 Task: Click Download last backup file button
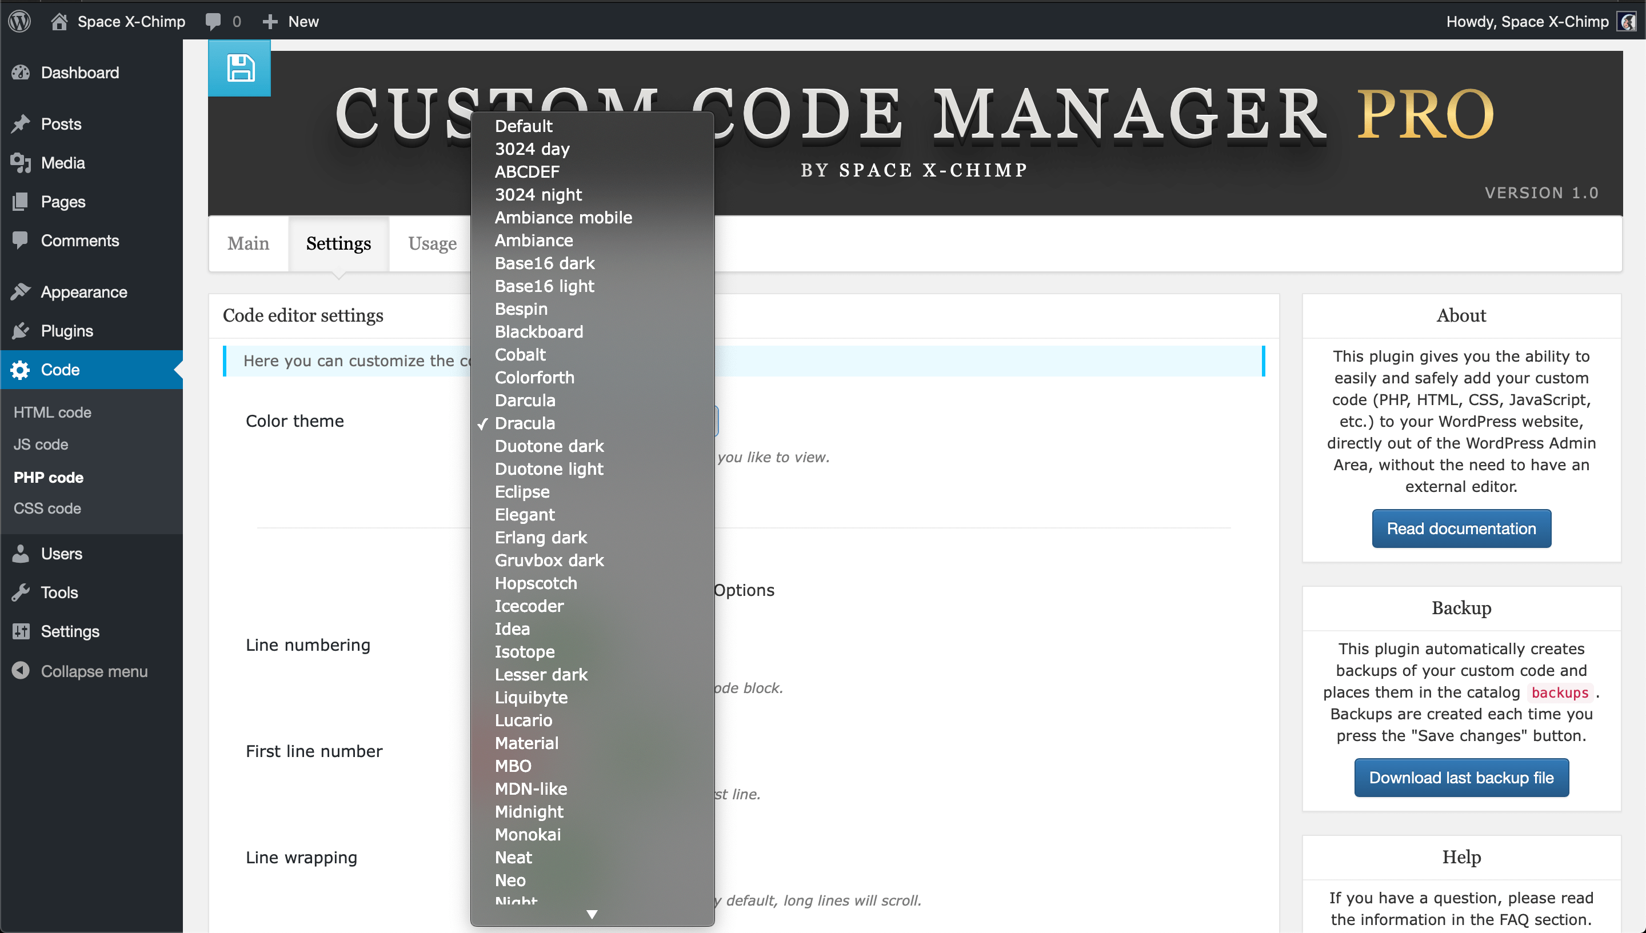1461,777
